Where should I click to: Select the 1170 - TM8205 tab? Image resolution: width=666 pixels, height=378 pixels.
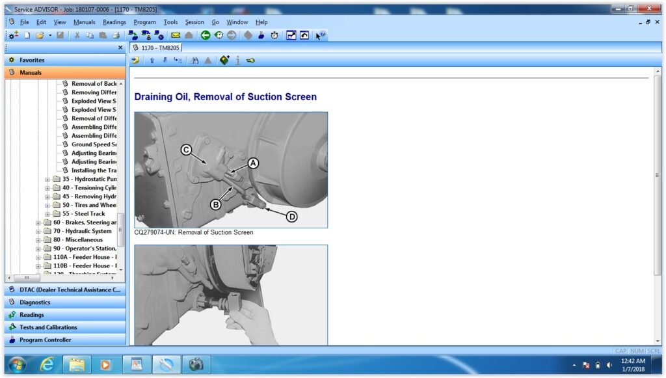[x=155, y=47]
